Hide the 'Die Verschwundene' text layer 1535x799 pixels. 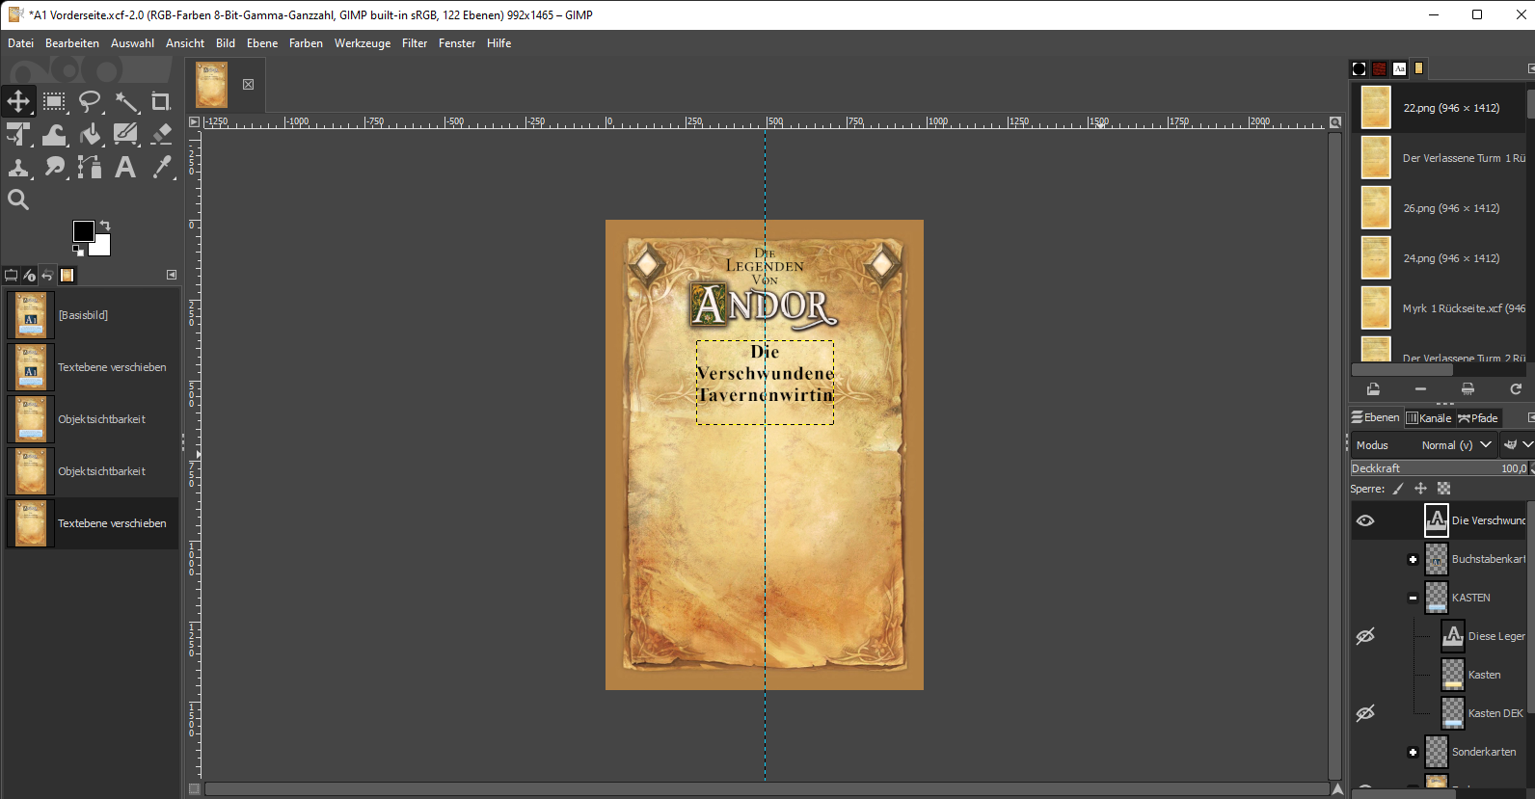(x=1365, y=520)
